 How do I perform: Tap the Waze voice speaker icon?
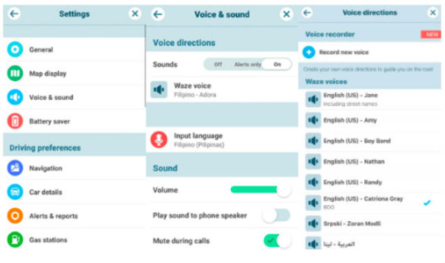(159, 90)
